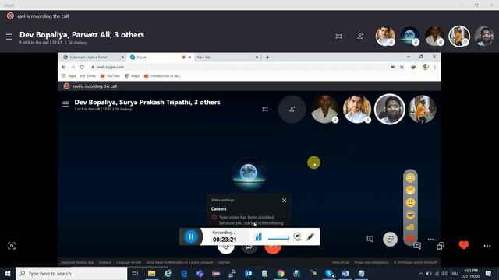Send the sad face emoji reaction
The height and width of the screenshot is (280, 499).
410,178
